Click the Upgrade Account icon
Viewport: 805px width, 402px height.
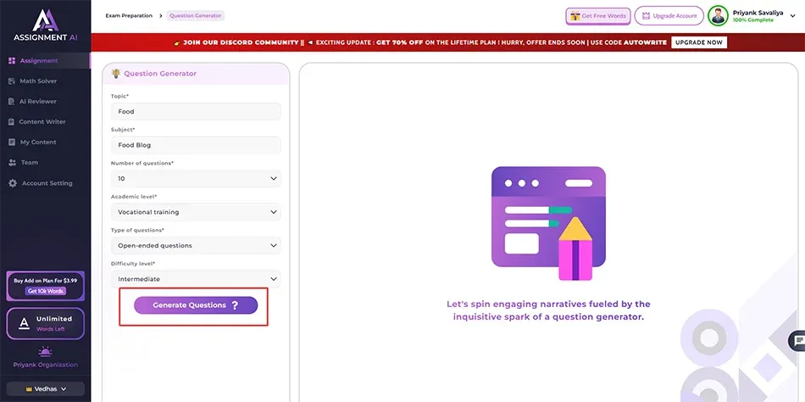[x=646, y=16]
